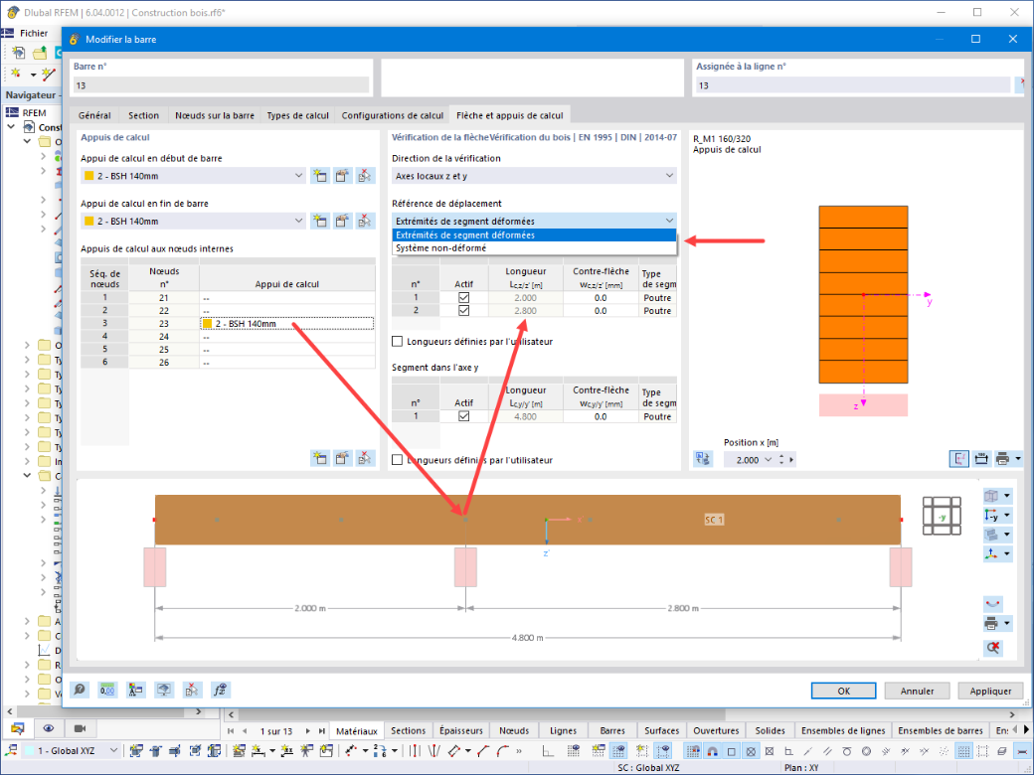Screen dimensions: 1034x775
Task: Click Annuler to cancel
Action: tap(917, 691)
